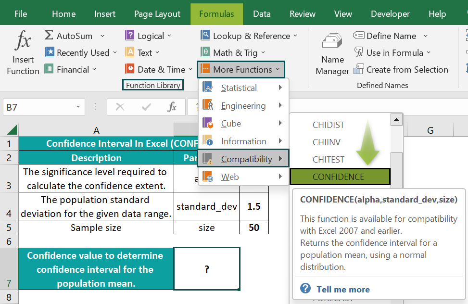Switch to the Developer tab
468x304 pixels.
coord(391,14)
